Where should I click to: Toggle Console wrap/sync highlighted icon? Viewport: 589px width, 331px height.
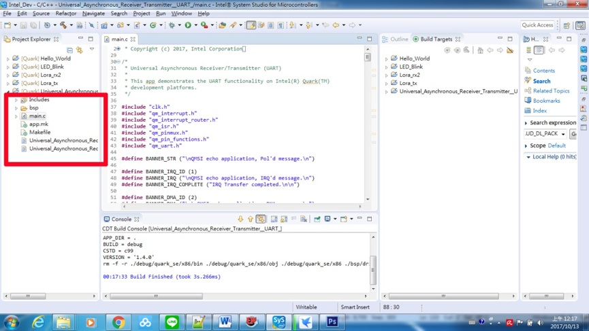tap(261, 219)
